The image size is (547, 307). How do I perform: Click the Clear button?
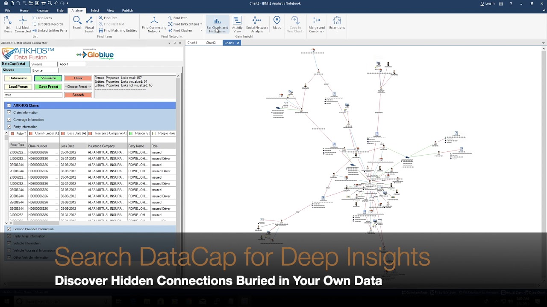78,78
